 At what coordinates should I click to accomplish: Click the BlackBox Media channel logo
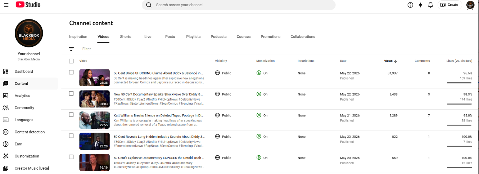coord(29,33)
